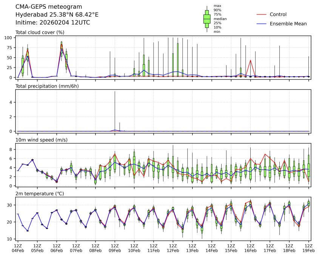
Task: Select the Control legend label
Action: click(x=278, y=15)
